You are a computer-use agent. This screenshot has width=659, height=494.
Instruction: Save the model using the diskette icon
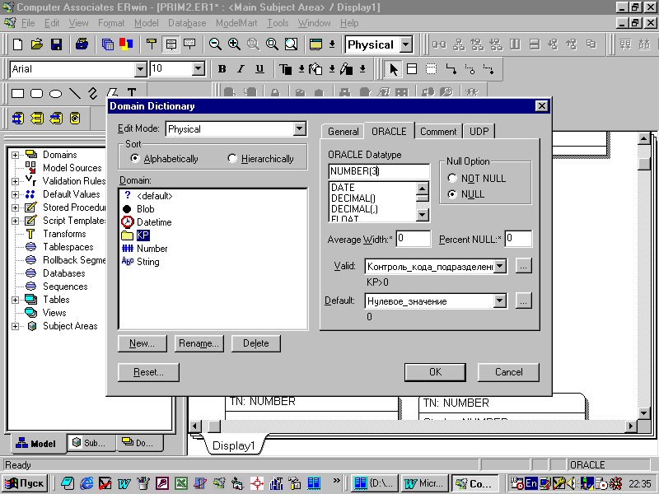click(56, 44)
